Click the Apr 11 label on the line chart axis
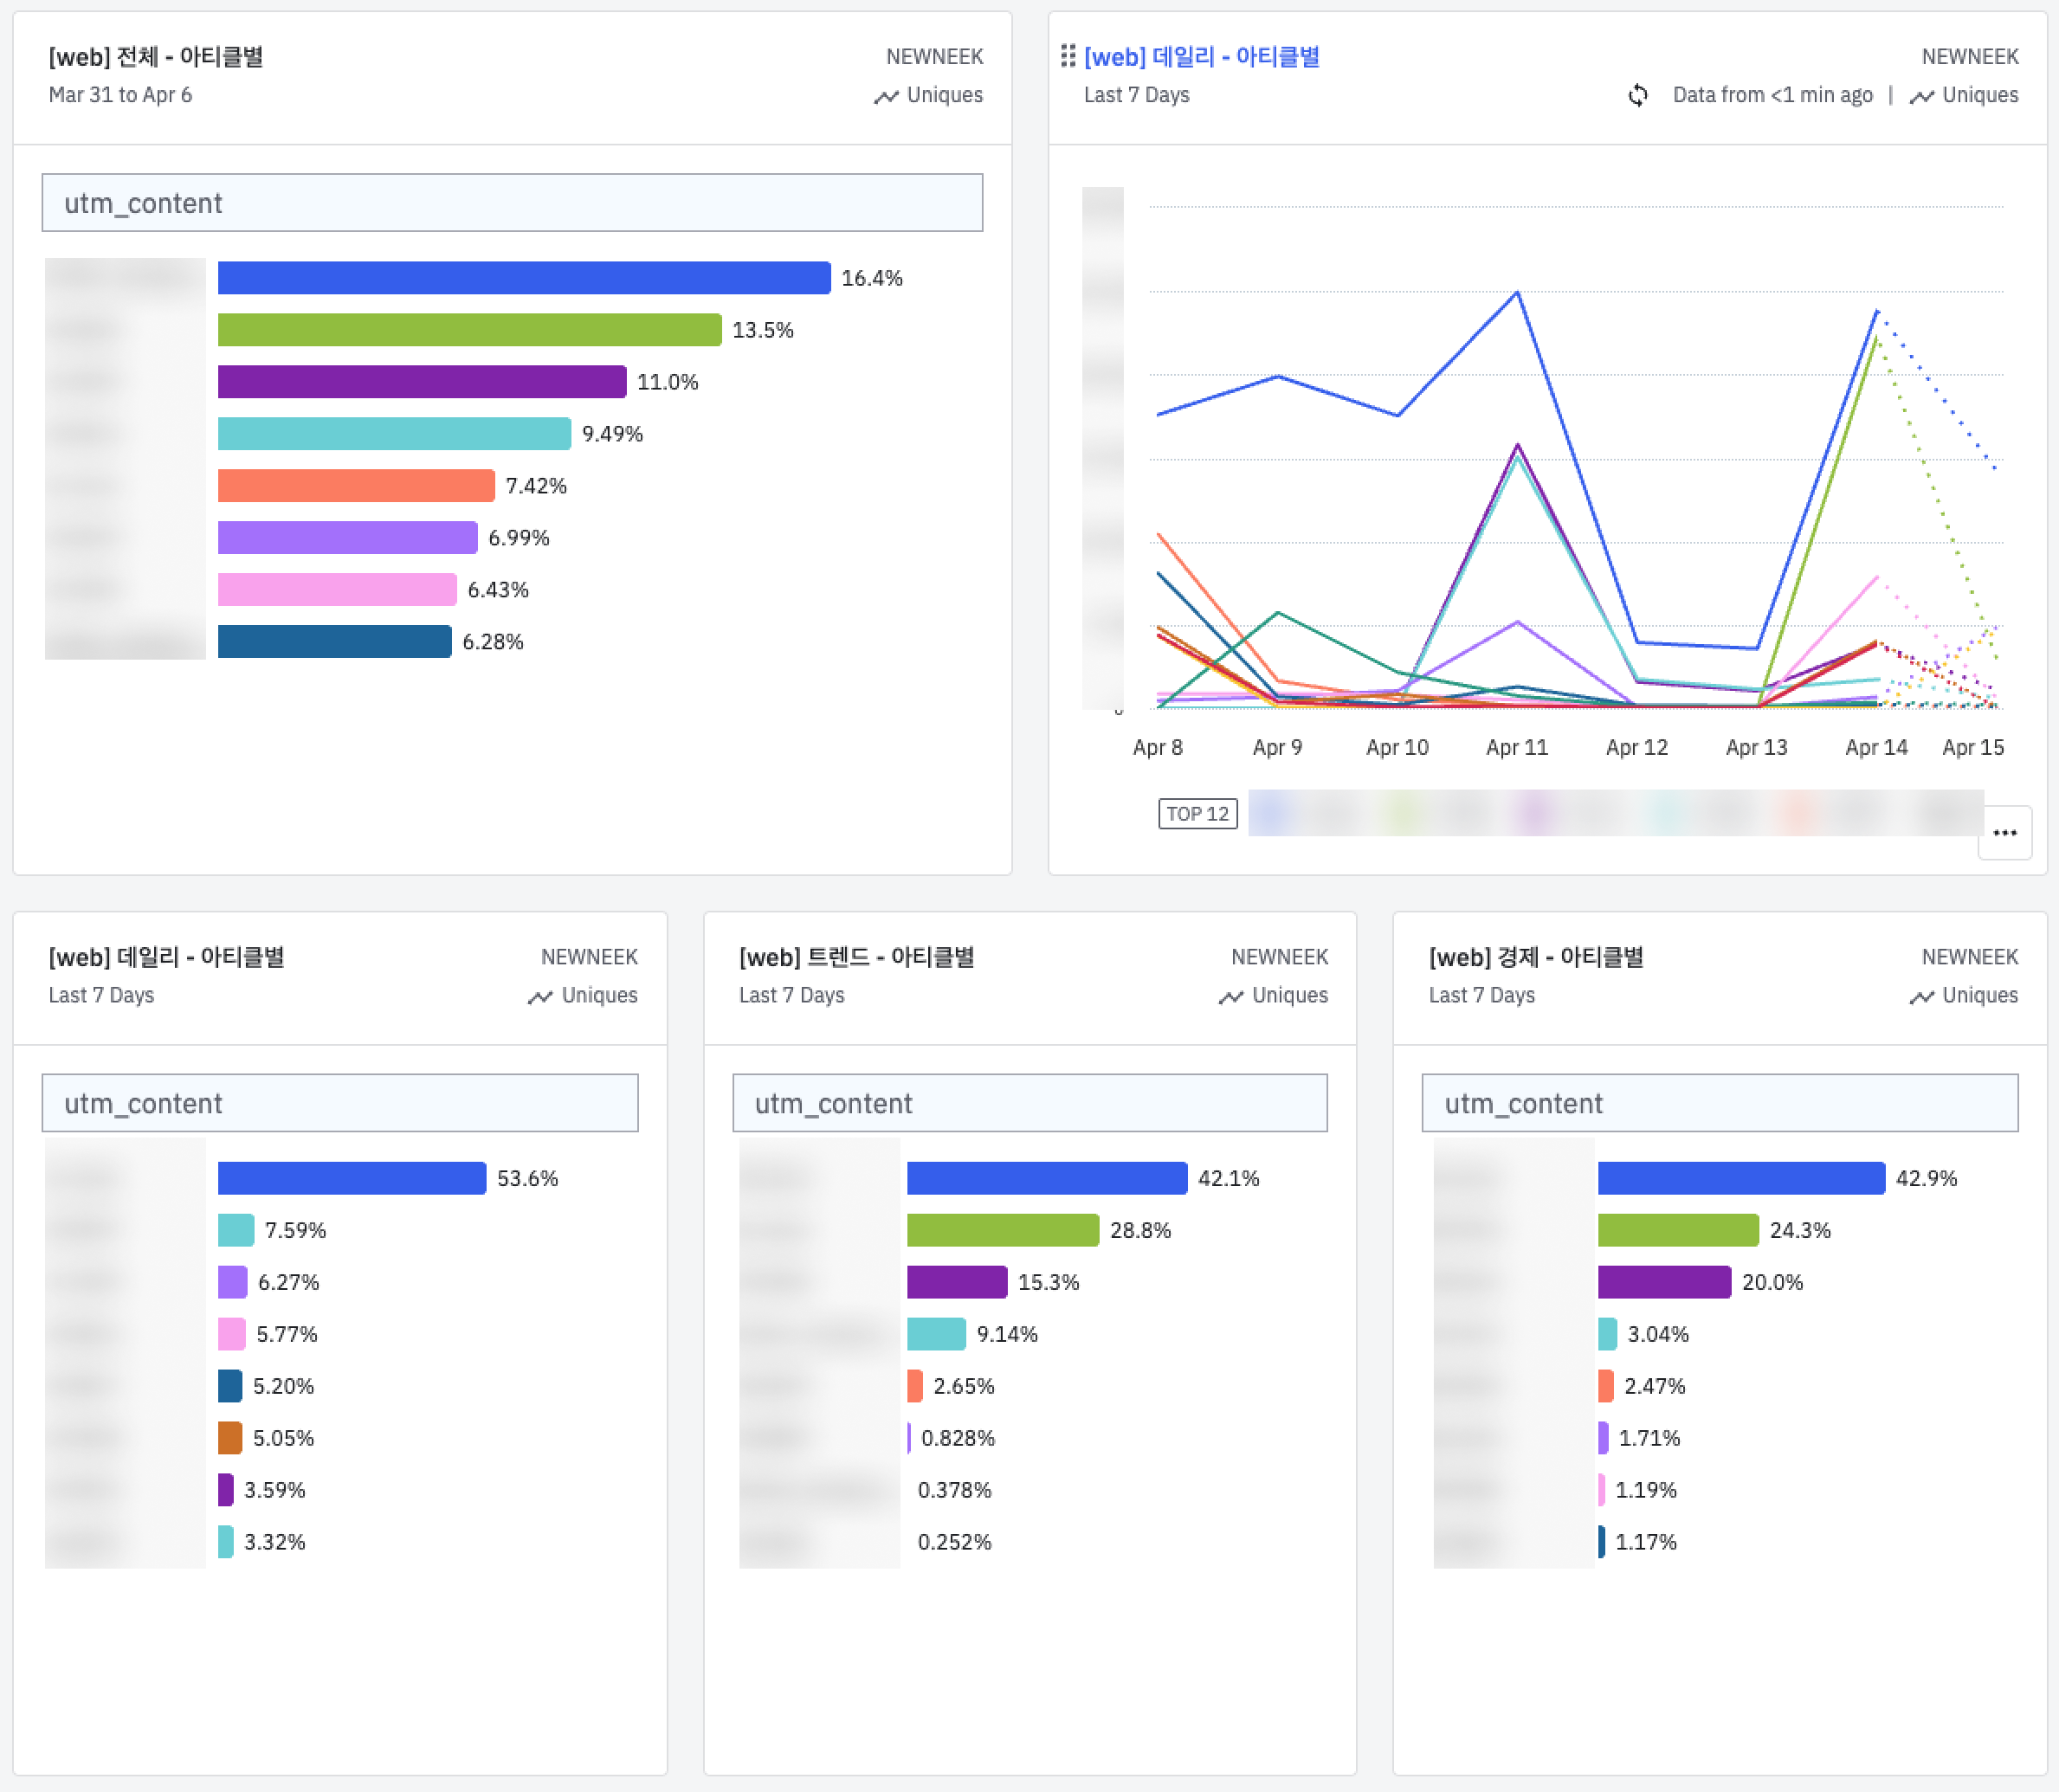This screenshot has height=1792, width=2059. (1517, 747)
